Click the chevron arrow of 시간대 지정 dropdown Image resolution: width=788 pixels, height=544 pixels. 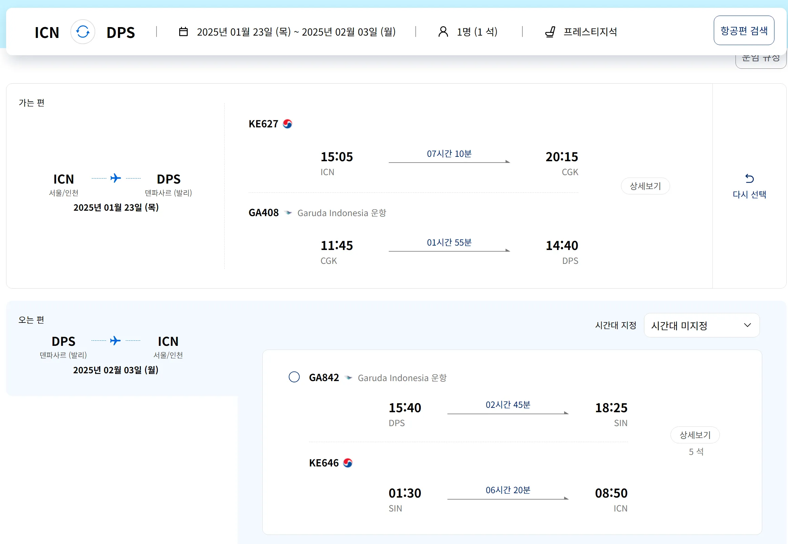tap(747, 326)
